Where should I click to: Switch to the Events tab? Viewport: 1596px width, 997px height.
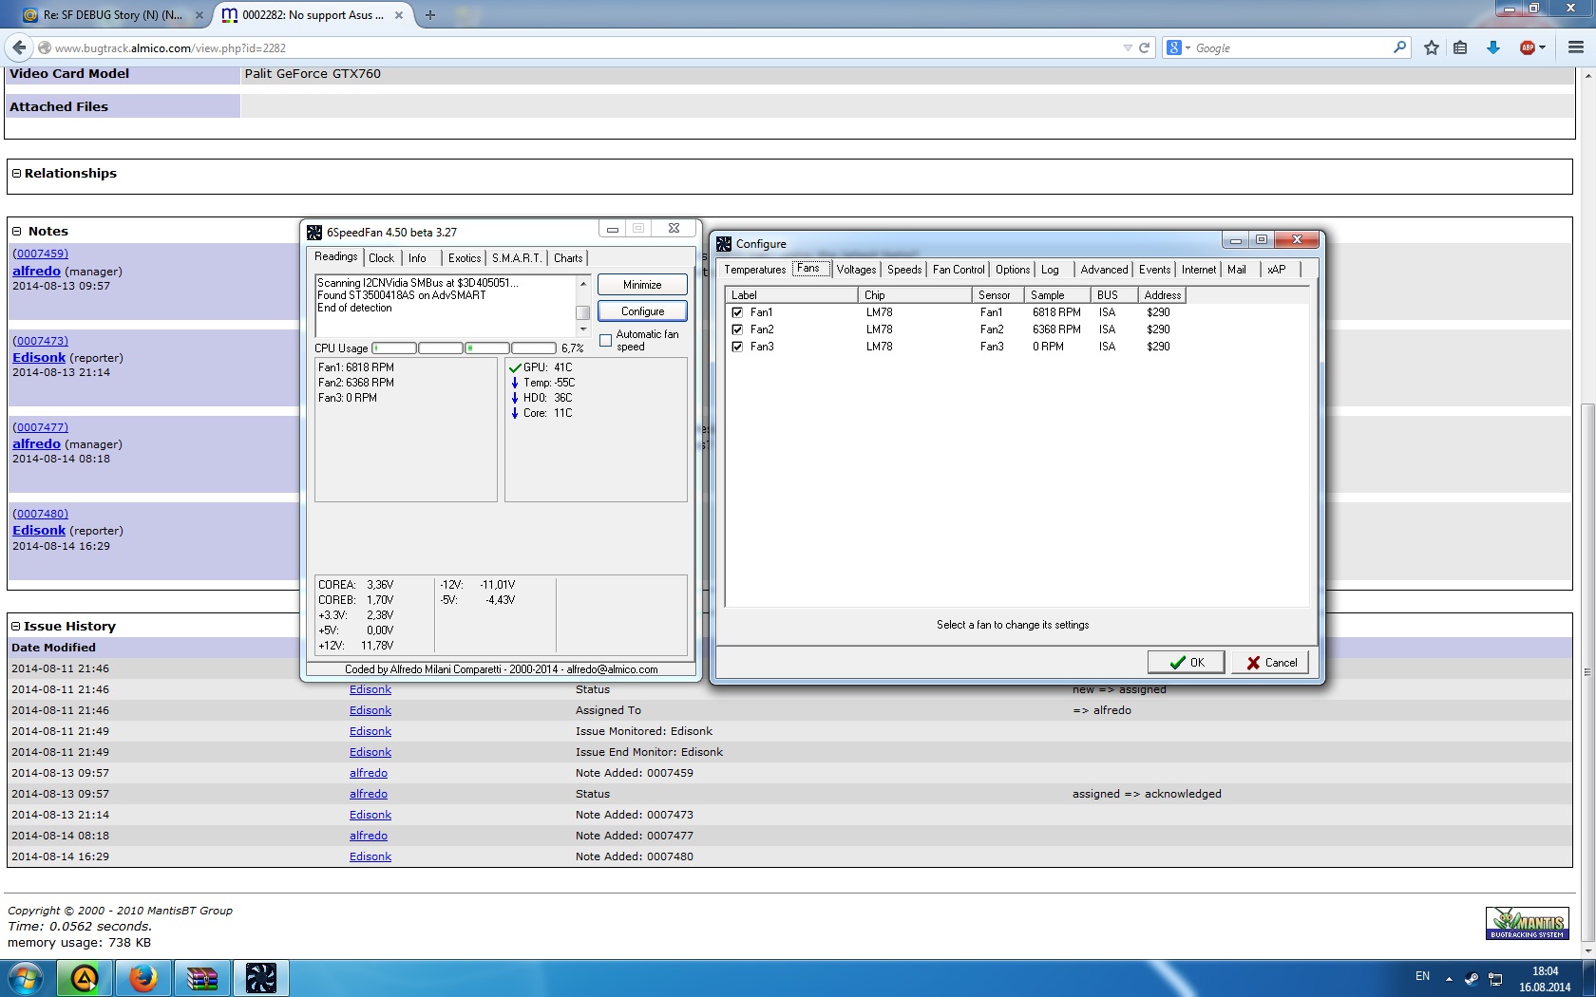tap(1154, 270)
